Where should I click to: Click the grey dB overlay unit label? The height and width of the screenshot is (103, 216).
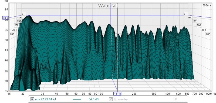pos(175,99)
